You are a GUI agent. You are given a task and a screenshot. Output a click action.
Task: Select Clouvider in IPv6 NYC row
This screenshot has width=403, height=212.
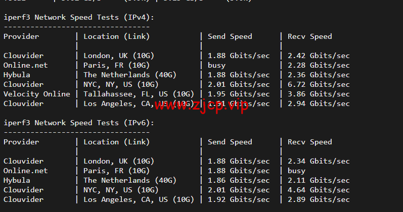coord(23,190)
